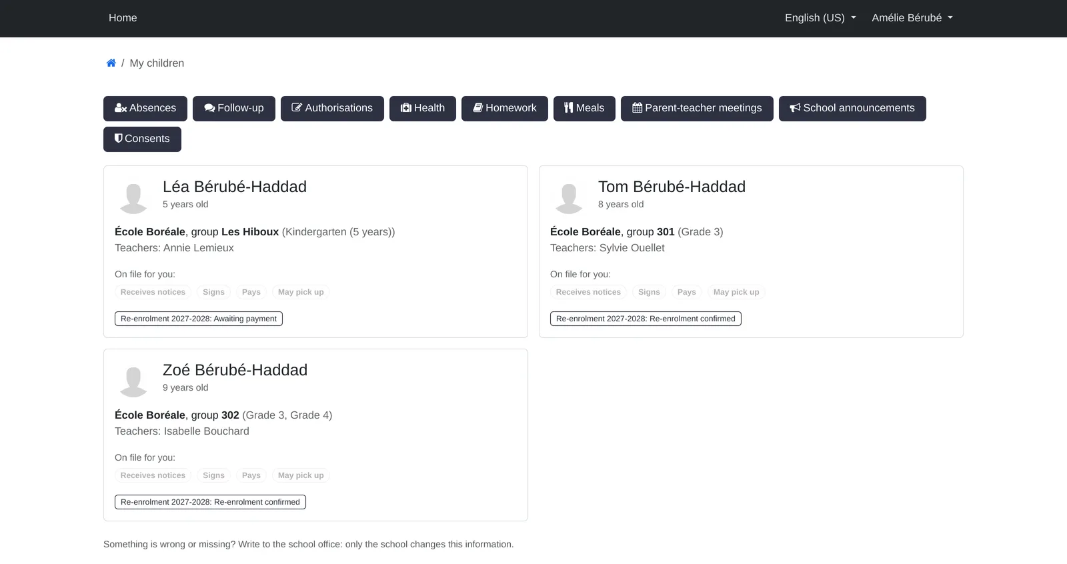
Task: Click Teachers: Annie Lemieux text
Action: (174, 248)
